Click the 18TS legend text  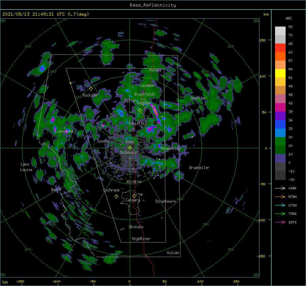292,222
